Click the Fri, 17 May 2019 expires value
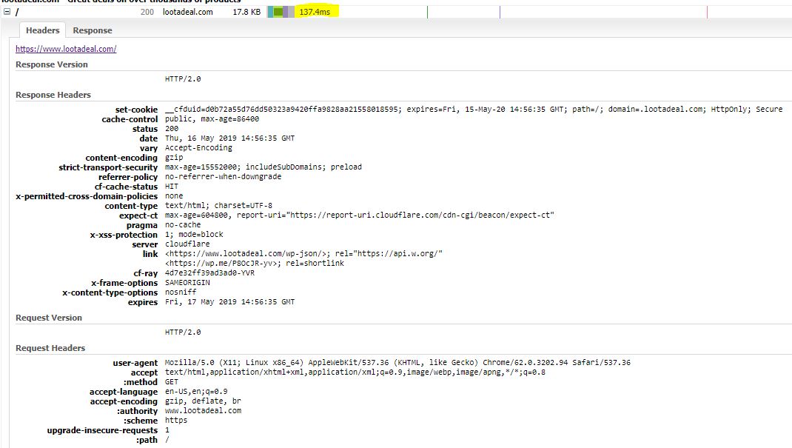 pyautogui.click(x=229, y=301)
